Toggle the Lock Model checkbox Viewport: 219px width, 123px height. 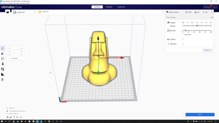(x=10, y=58)
